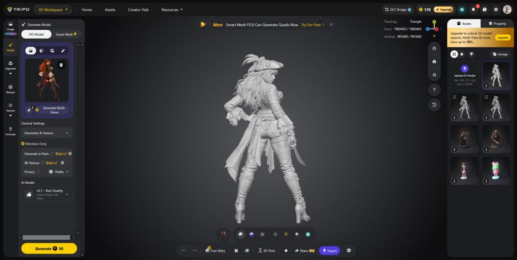Open the help question mark icon
Screen dimensions: 517x260
click(x=434, y=90)
